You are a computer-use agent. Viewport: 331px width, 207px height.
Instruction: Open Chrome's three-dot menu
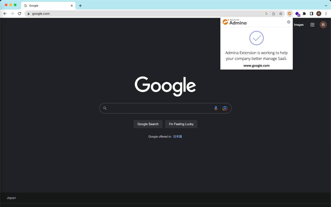(x=326, y=13)
